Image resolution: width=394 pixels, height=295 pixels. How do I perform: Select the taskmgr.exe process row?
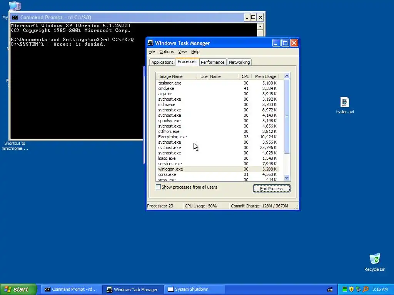[218, 83]
